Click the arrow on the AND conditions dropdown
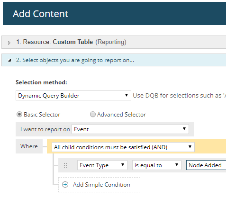The width and height of the screenshot is (226, 198). [x=190, y=147]
